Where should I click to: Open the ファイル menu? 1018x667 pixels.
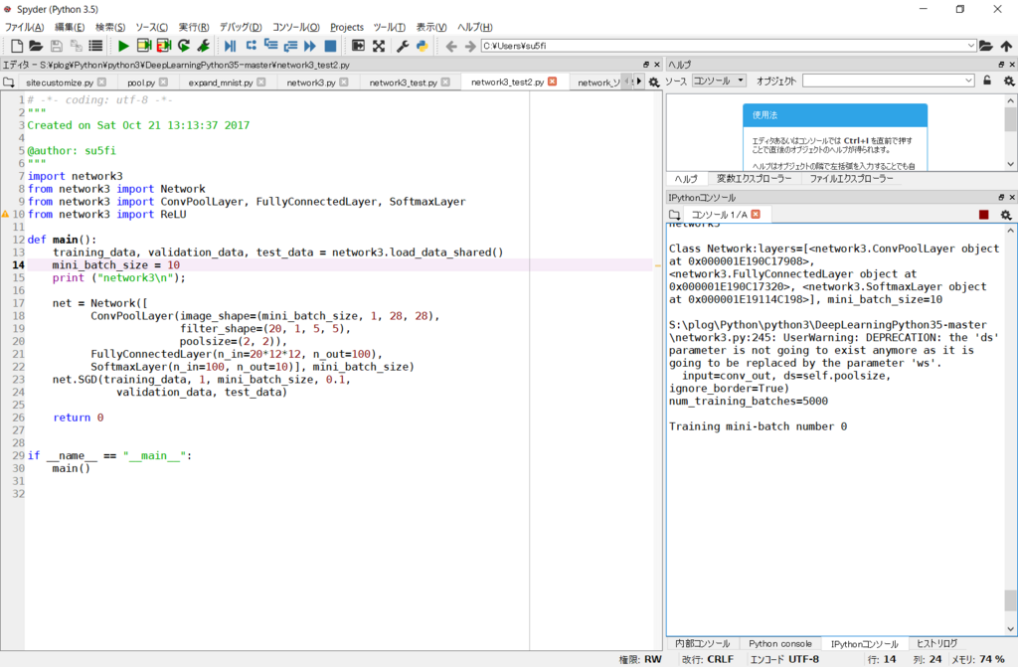coord(24,27)
